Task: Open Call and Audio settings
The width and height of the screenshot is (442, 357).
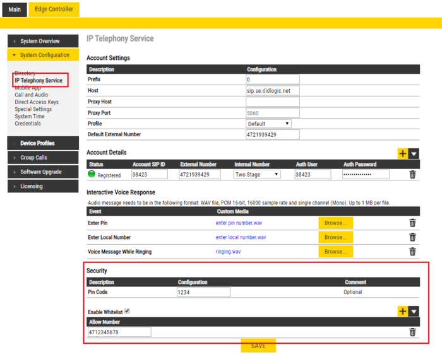Action: [32, 95]
